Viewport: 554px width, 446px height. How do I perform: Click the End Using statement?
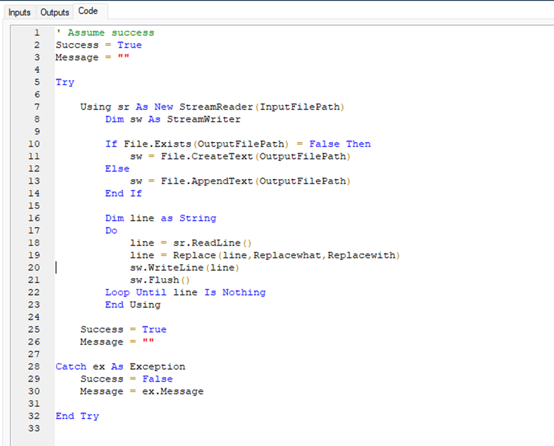click(133, 305)
